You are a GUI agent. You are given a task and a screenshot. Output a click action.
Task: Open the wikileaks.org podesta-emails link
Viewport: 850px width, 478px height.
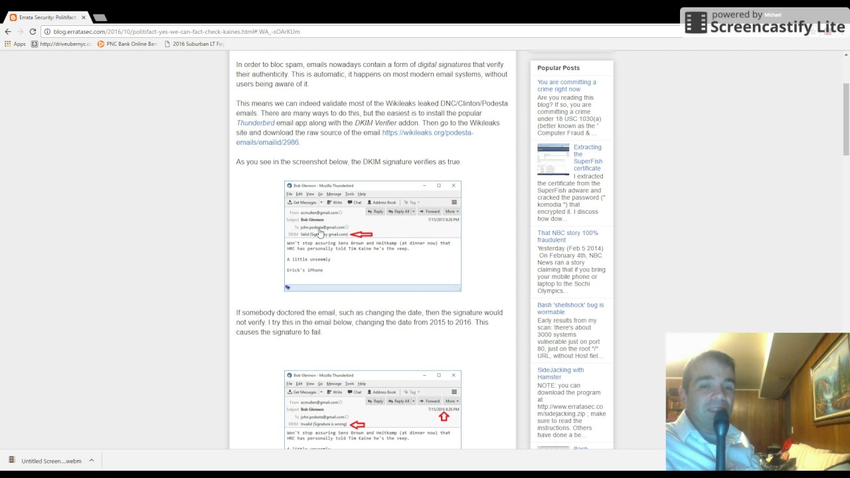click(354, 137)
